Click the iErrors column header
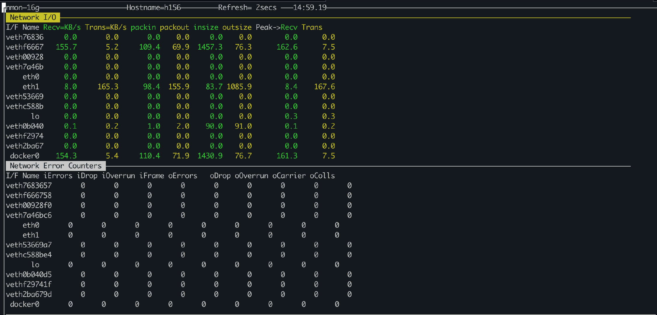The image size is (657, 315). (58, 176)
